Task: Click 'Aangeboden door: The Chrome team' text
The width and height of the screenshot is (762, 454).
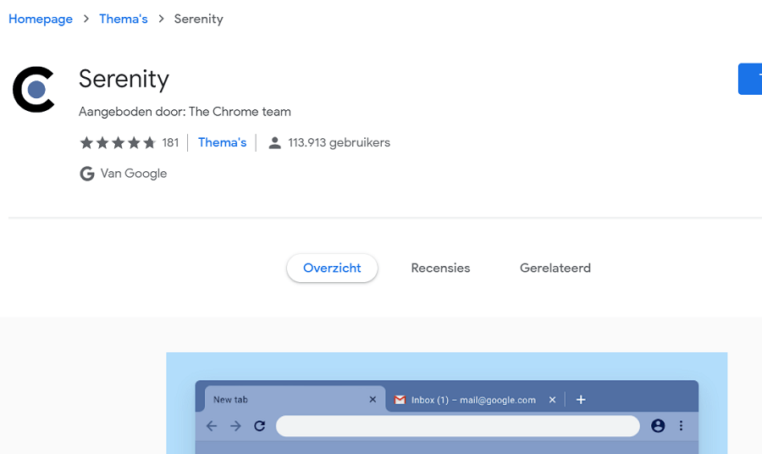Action: (185, 112)
